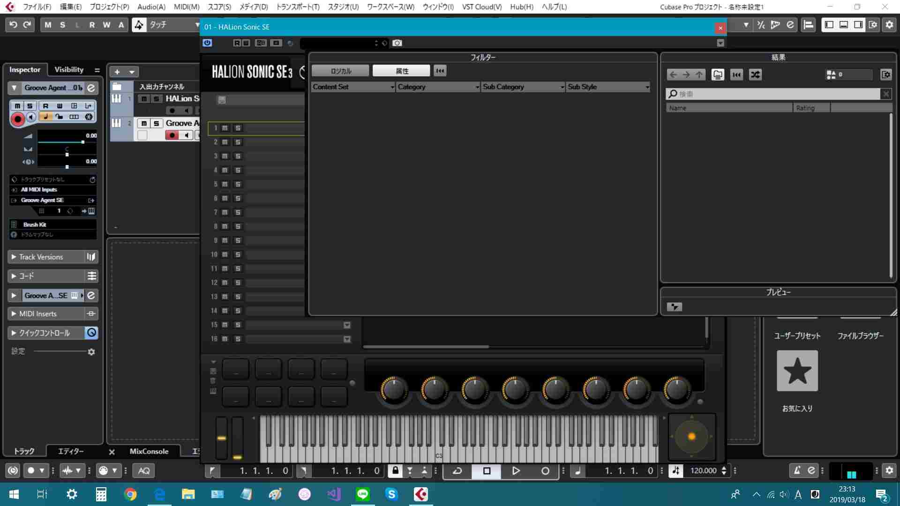Toggle the folder view icon in results panel

[x=718, y=74]
